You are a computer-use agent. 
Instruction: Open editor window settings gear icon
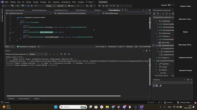tap(150, 10)
